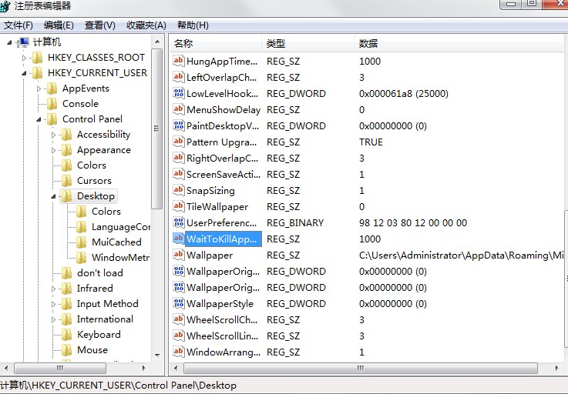Collapse the Control Panel tree node
The width and height of the screenshot is (568, 394).
point(39,119)
